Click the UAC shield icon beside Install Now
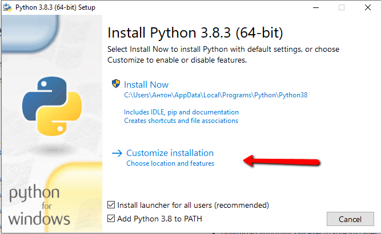381x234 pixels. coord(117,84)
